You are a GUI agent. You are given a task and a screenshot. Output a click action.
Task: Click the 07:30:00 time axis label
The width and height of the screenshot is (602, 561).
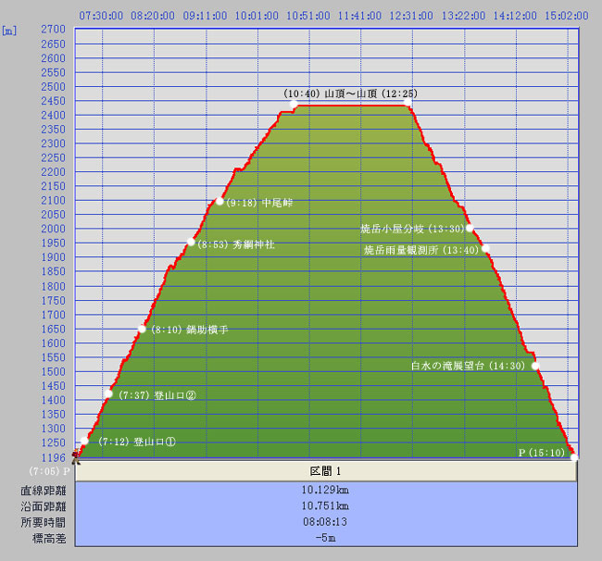point(101,16)
